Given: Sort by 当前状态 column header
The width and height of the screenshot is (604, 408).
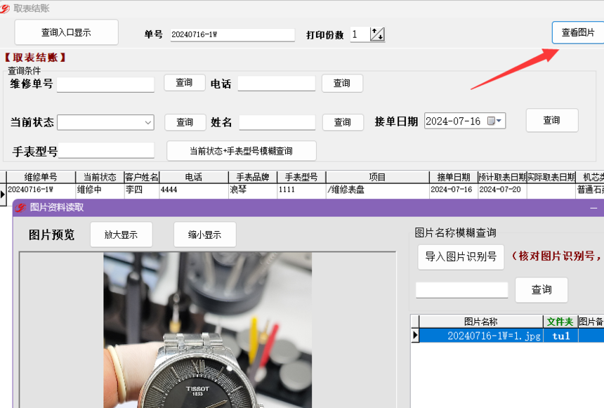Looking at the screenshot, I should (x=100, y=177).
